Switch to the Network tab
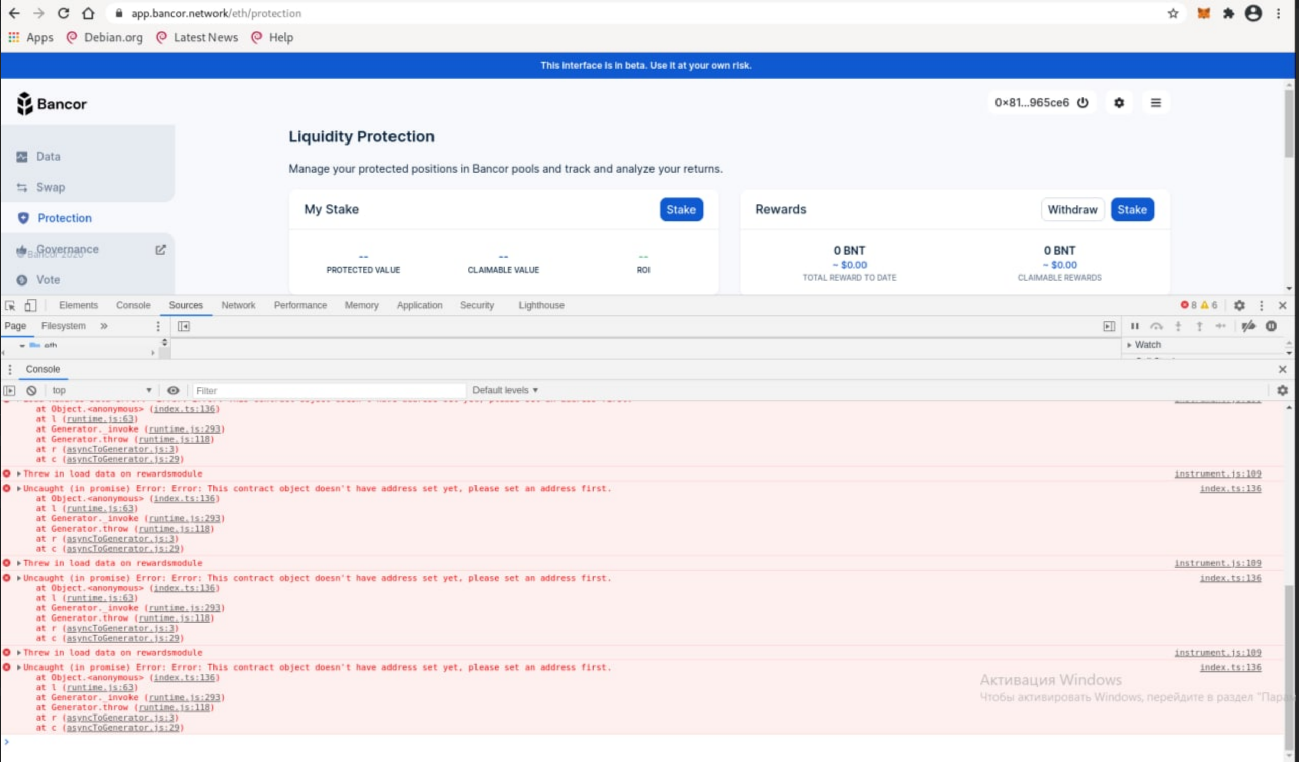This screenshot has width=1299, height=762. coord(238,305)
